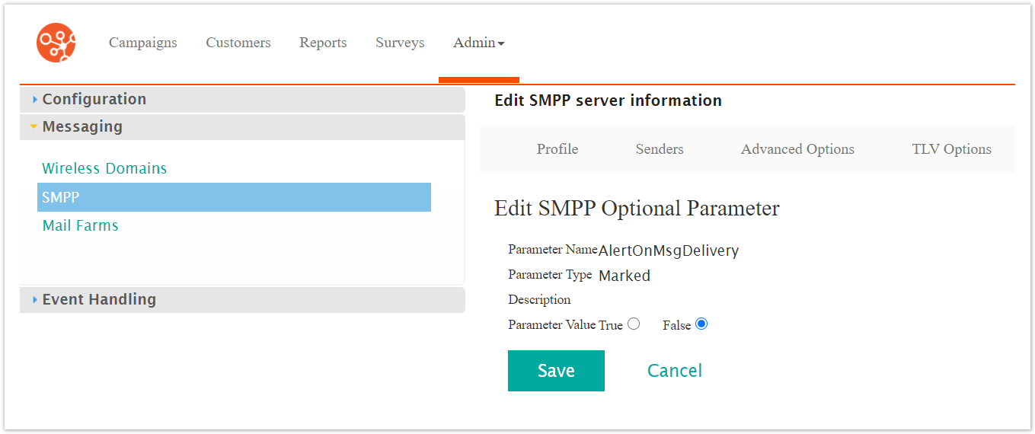Select the False radio button
The width and height of the screenshot is (1035, 434).
(x=701, y=324)
